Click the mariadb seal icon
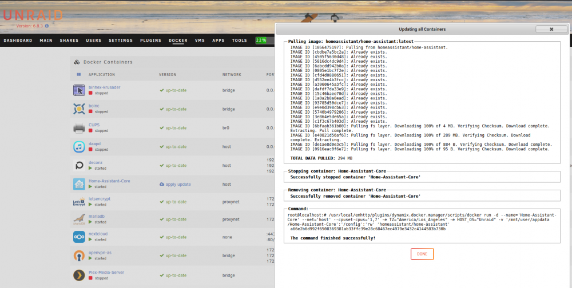 tap(79, 219)
